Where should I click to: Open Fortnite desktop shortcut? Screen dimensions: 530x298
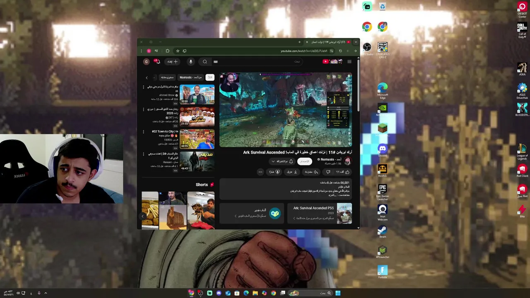[x=383, y=272]
